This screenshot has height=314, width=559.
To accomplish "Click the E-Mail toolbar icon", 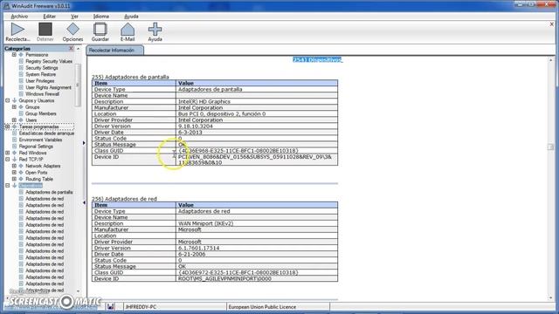I will pyautogui.click(x=128, y=30).
